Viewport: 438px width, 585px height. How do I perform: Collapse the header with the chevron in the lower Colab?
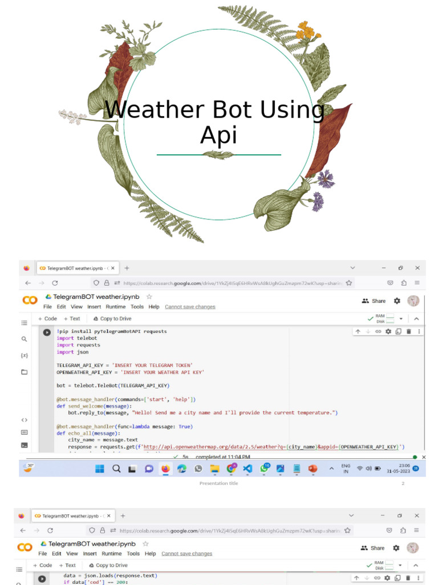[x=416, y=565]
